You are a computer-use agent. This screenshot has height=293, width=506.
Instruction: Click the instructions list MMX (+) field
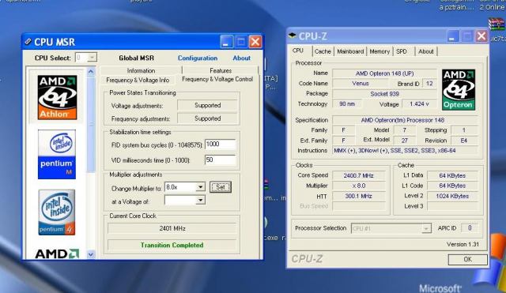[405, 151]
